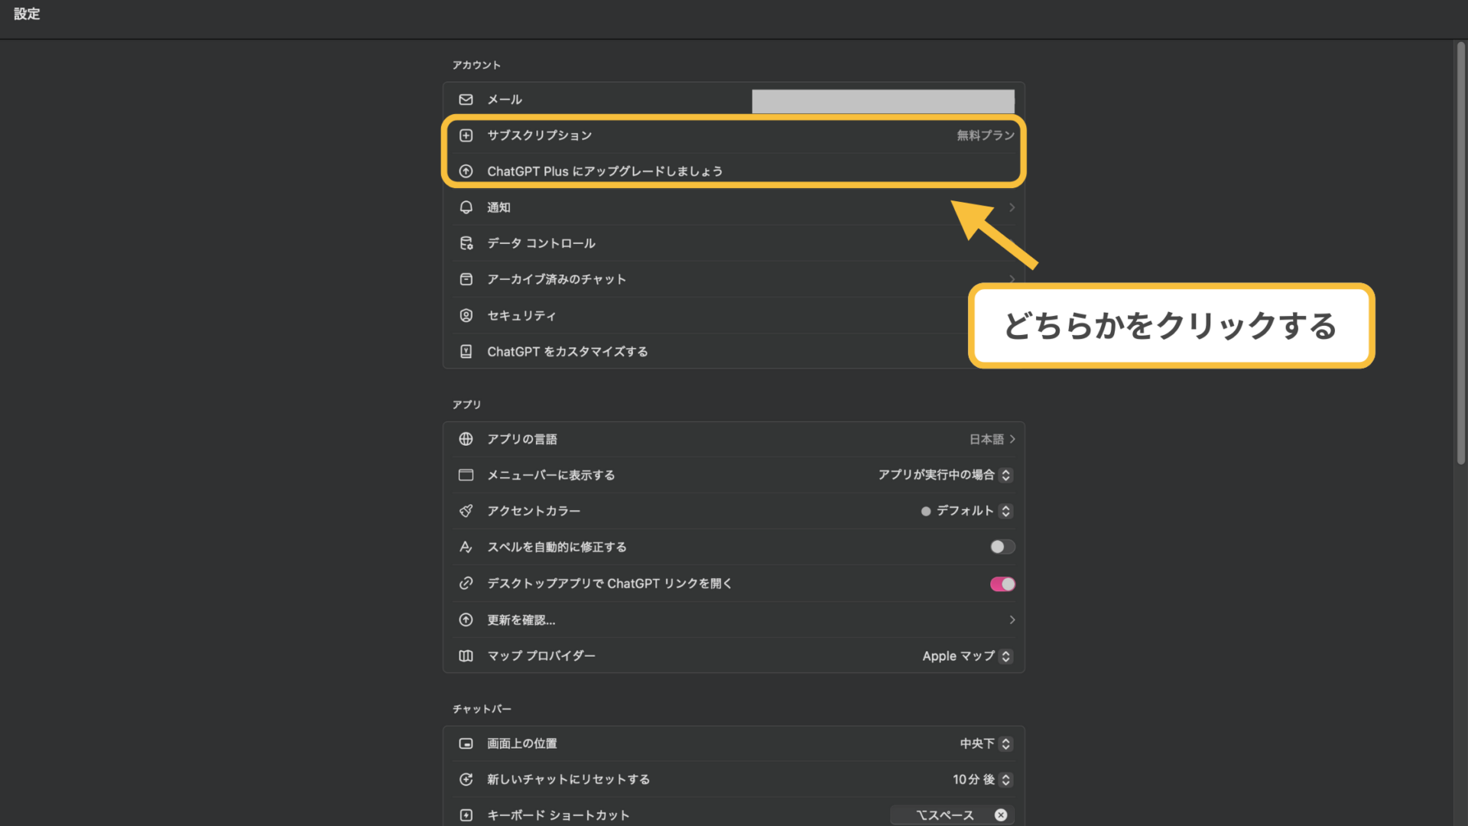Viewport: 1468px width, 826px height.
Task: Select the データ コントロール icon
Action: [466, 243]
